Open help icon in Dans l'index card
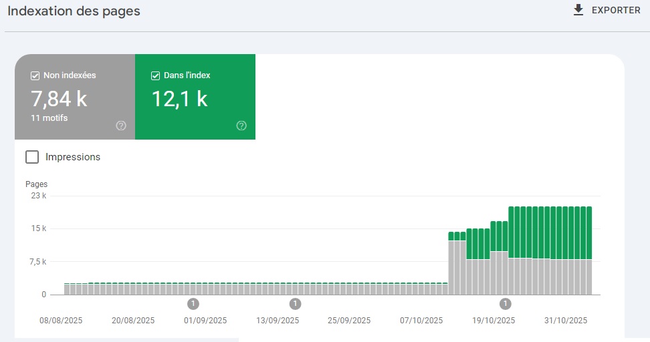This screenshot has width=650, height=342. 241,126
